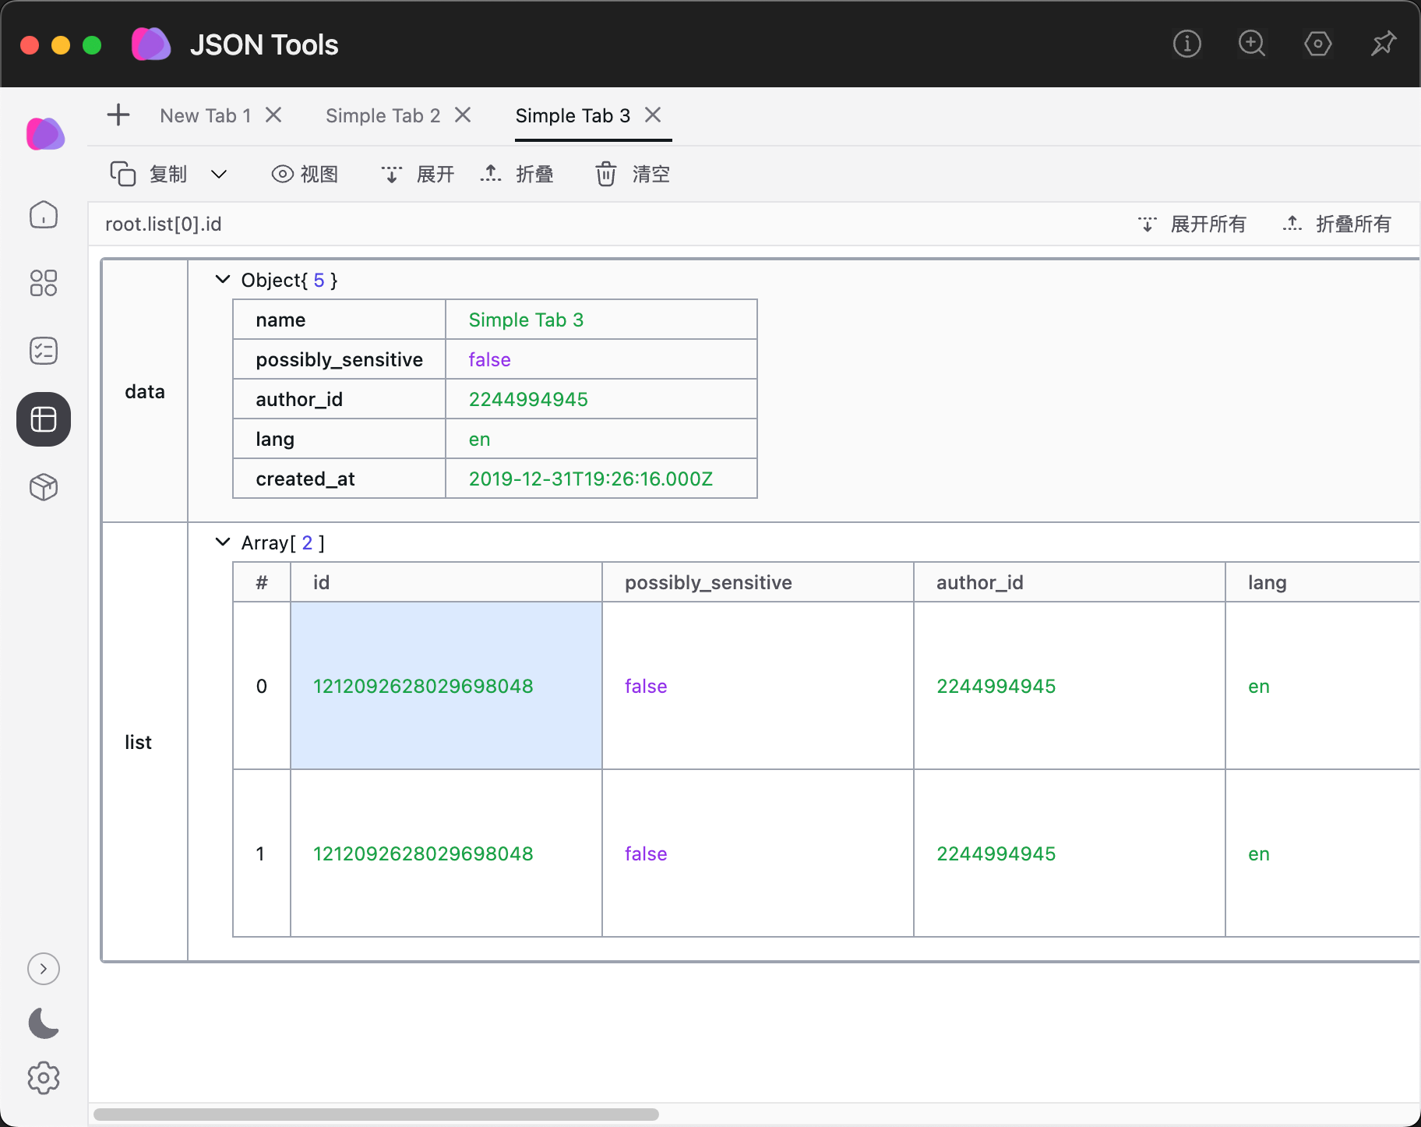The image size is (1421, 1127).
Task: Collapse the Object{5} node
Action: tap(223, 280)
